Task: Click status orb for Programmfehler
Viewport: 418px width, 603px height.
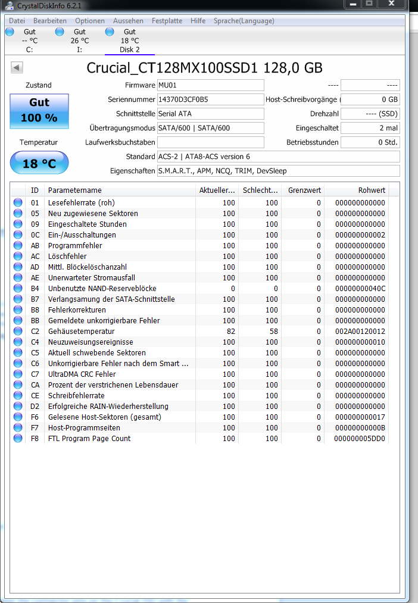Action: [x=18, y=245]
